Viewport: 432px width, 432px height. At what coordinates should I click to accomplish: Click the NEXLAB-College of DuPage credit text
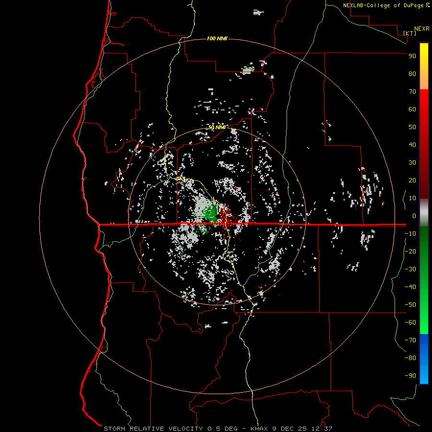[x=386, y=5]
